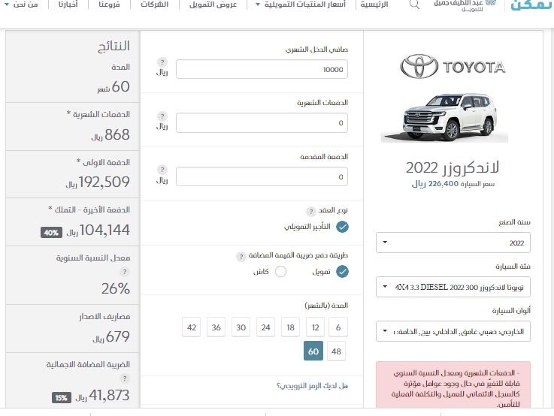The image size is (554, 416).
Task: Click the 192,509 first payment value
Action: 104,182
